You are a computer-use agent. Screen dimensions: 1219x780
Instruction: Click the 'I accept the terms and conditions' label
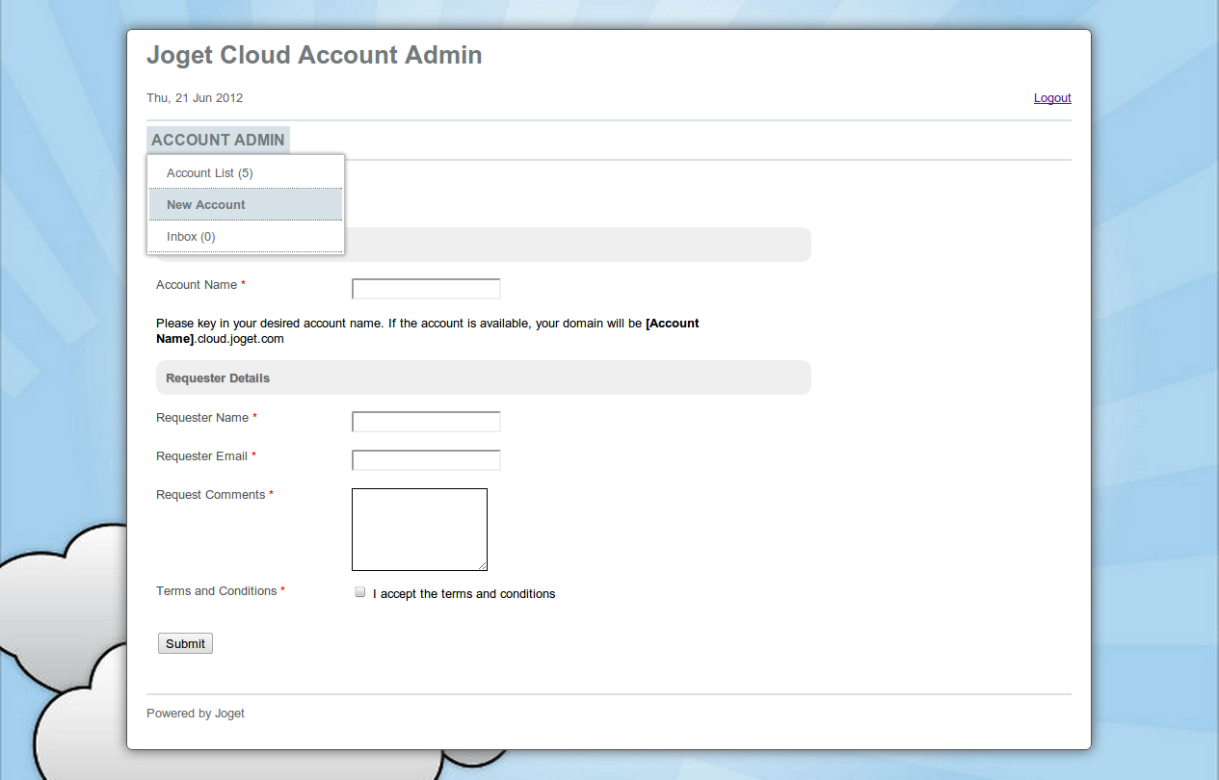(464, 594)
